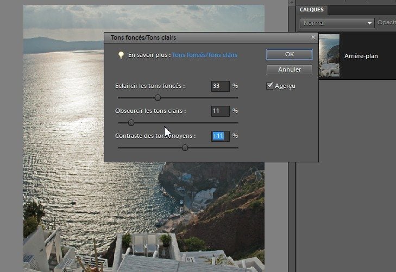
Task: Open the Tons foncés/Tons clairs help link
Action: point(204,55)
